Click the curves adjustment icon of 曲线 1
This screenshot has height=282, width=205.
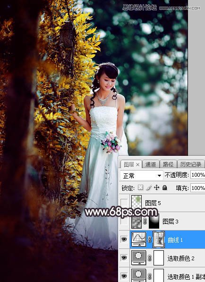coord(139,239)
